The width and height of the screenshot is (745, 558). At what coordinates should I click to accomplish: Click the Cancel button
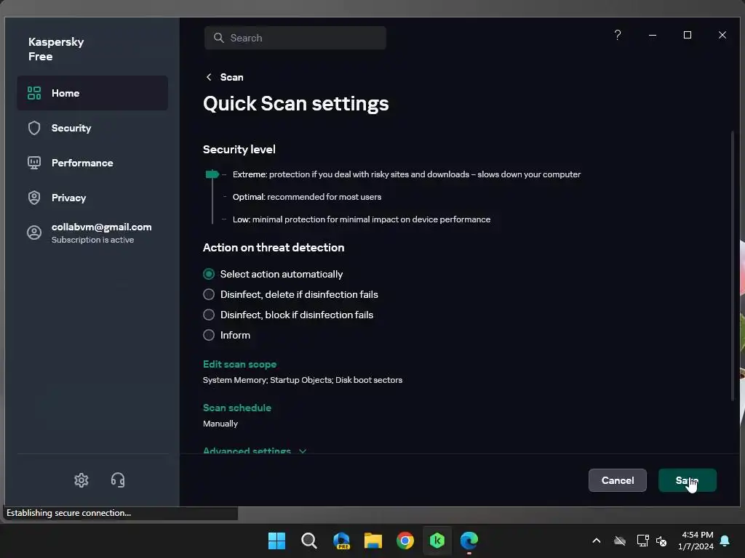[x=617, y=480]
